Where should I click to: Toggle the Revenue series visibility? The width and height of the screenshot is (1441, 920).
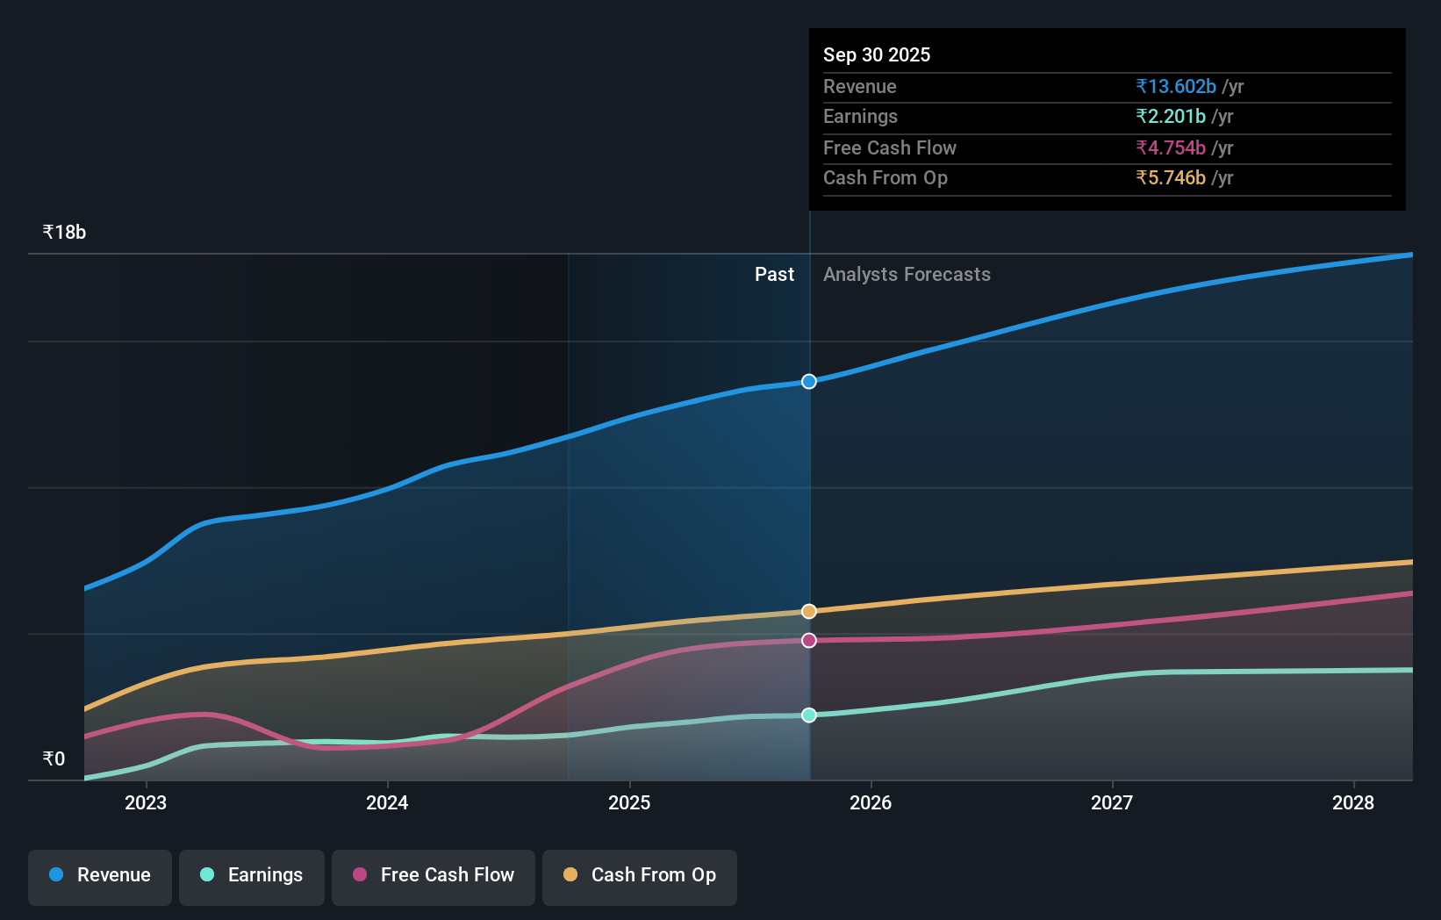[x=99, y=875]
